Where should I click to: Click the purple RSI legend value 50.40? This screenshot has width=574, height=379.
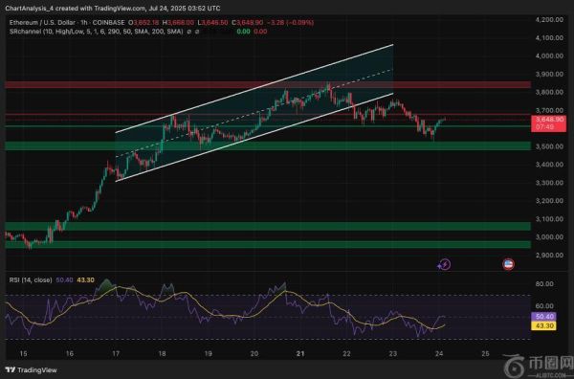click(x=64, y=280)
